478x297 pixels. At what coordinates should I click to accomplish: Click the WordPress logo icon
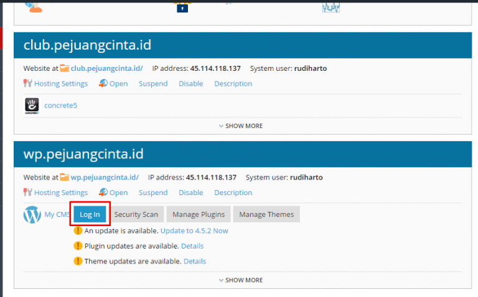point(32,214)
